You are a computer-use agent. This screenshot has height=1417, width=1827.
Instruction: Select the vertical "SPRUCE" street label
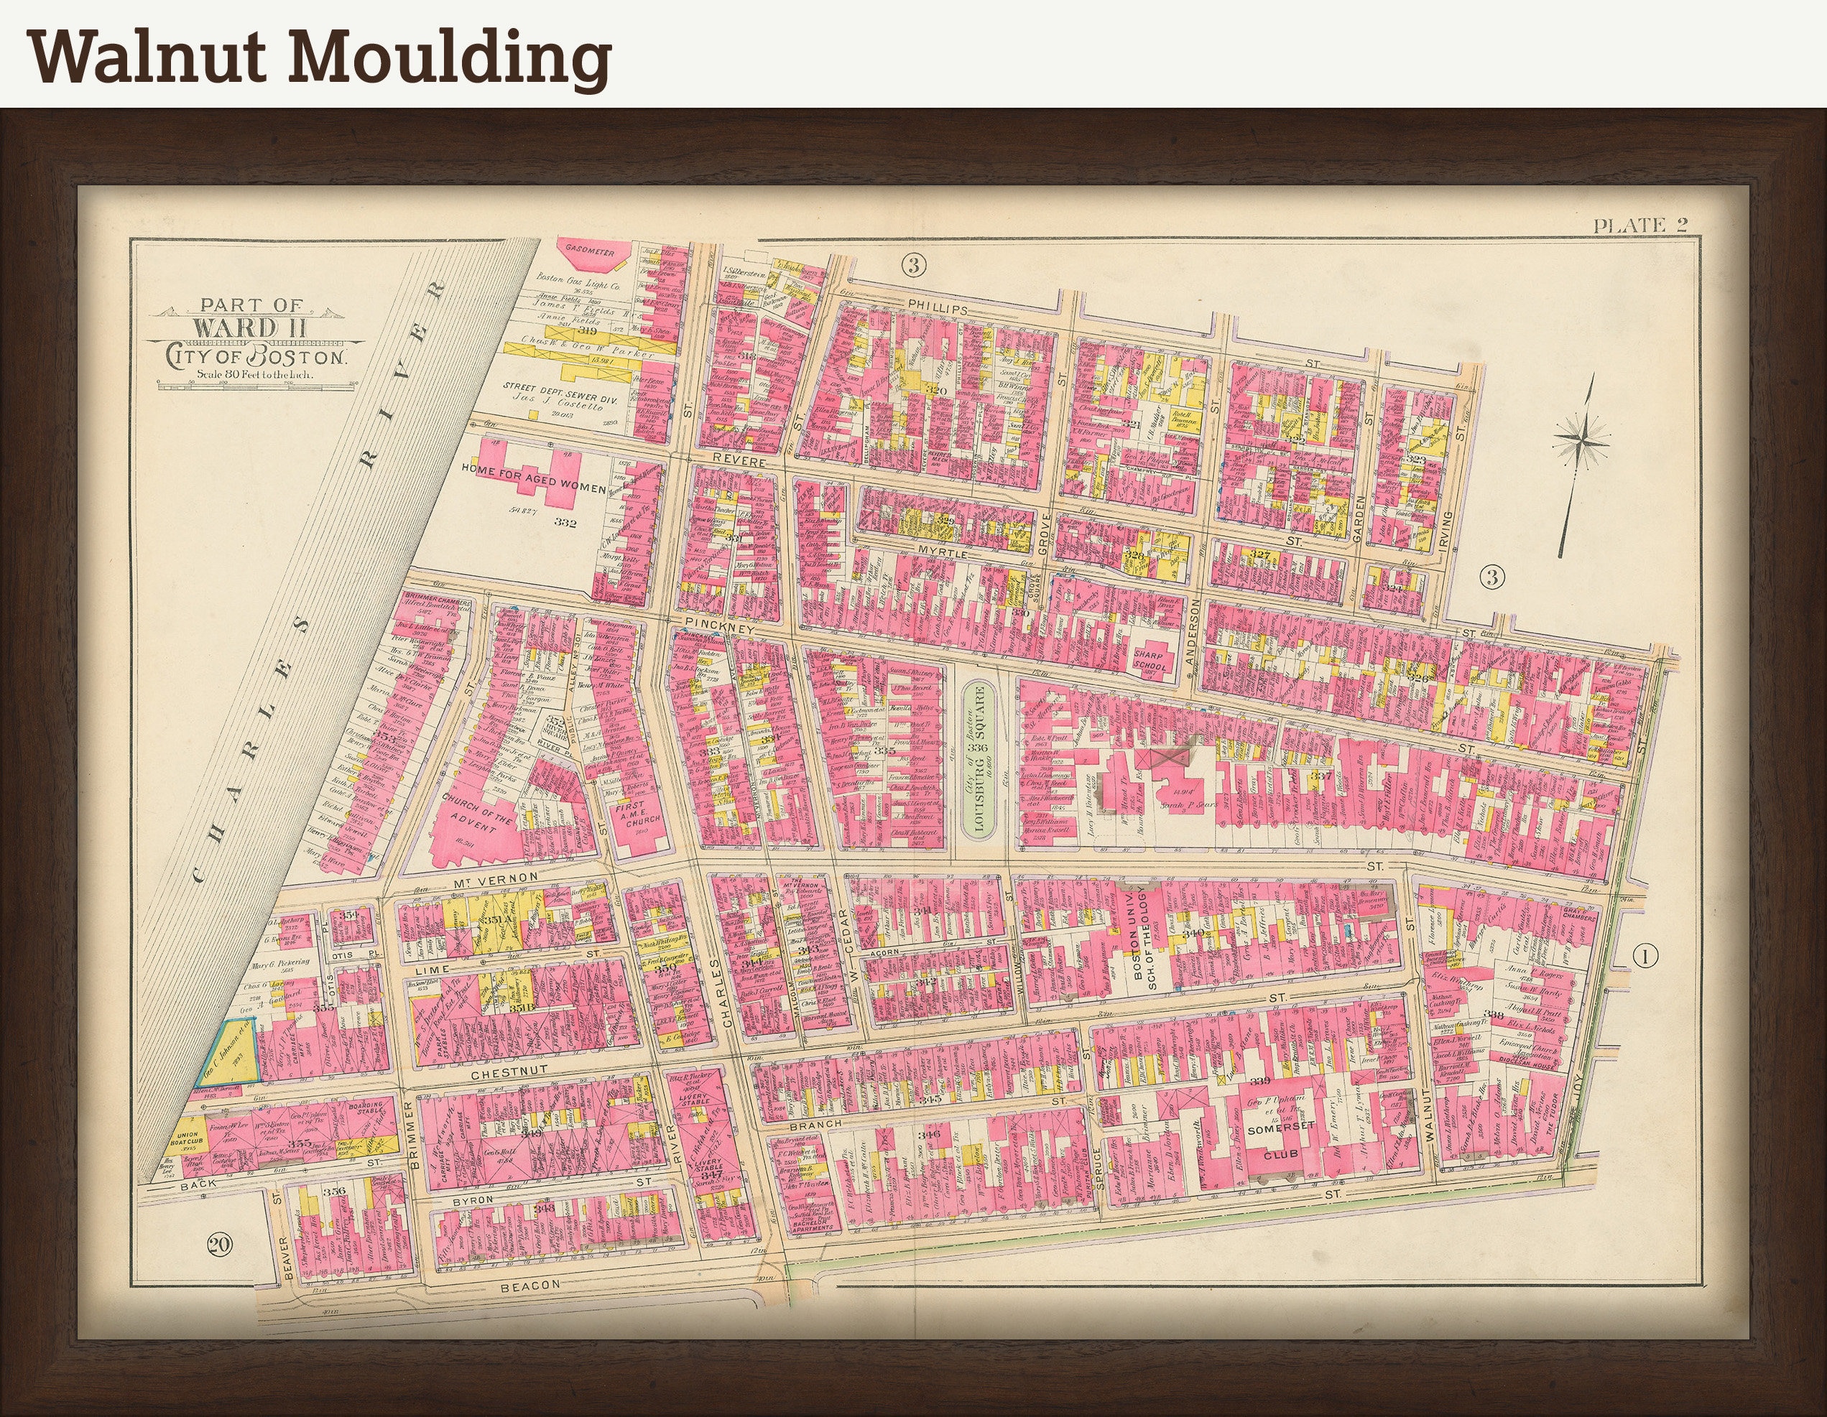click(1099, 1169)
